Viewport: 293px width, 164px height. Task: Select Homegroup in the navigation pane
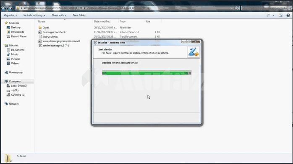[x=16, y=72]
